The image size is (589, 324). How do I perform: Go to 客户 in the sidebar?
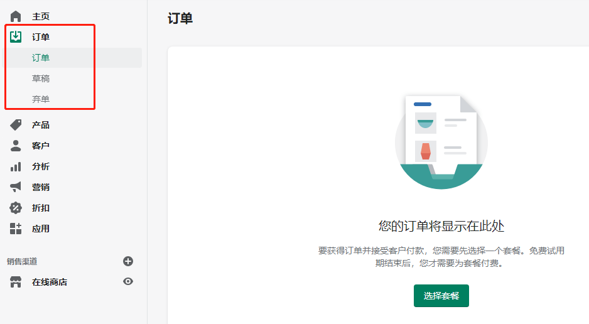41,146
